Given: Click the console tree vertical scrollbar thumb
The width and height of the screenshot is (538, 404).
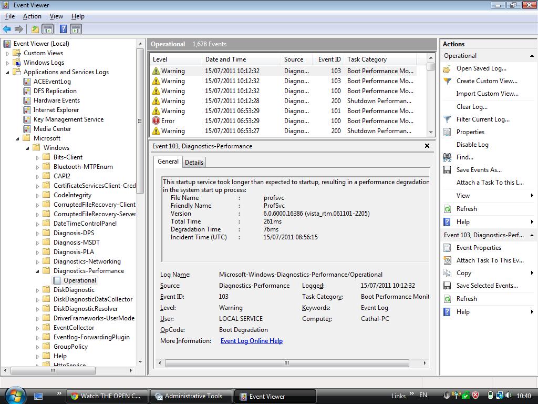Looking at the screenshot, I should click(140, 121).
